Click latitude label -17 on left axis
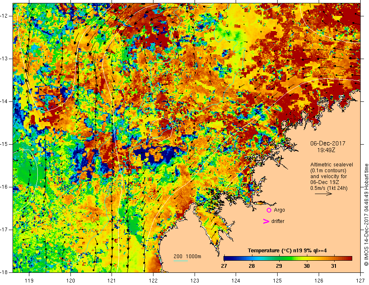The height and width of the screenshot is (285, 369). tap(5, 230)
